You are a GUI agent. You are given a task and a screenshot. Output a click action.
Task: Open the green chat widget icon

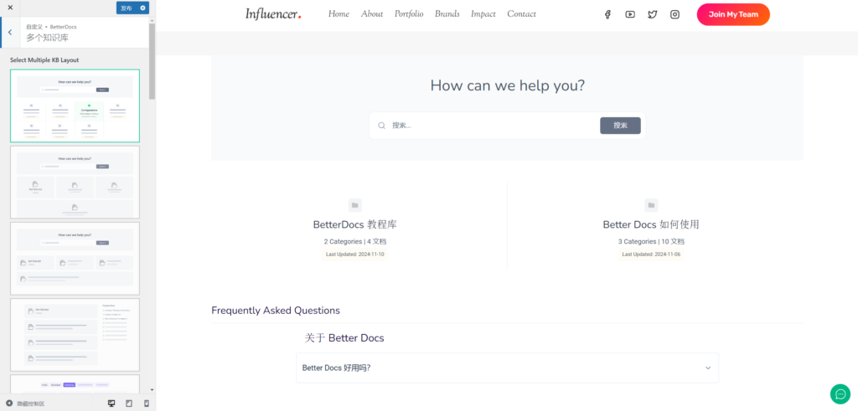tap(840, 394)
